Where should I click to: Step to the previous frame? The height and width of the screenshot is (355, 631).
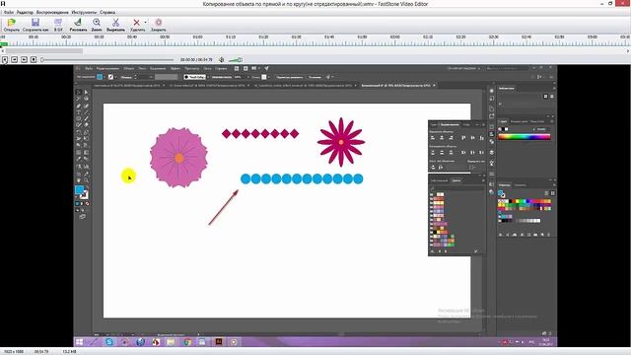pyautogui.click(x=15, y=59)
